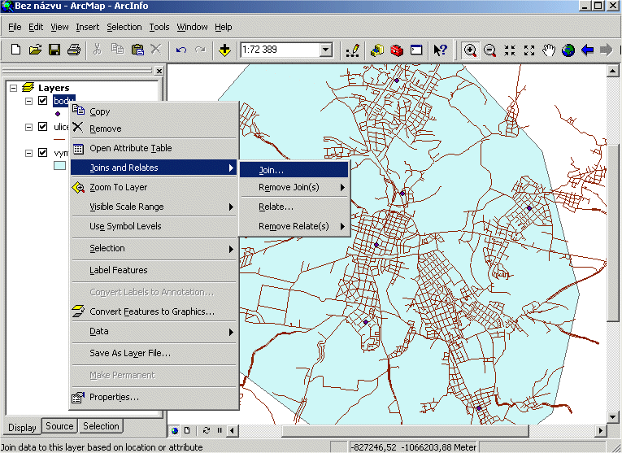Open the Editor toolbar pencil icon
This screenshot has height=453, width=622.
353,50
